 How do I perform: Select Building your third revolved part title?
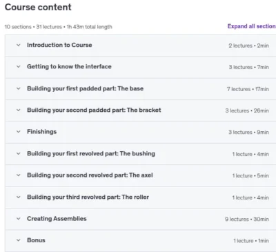tap(88, 197)
